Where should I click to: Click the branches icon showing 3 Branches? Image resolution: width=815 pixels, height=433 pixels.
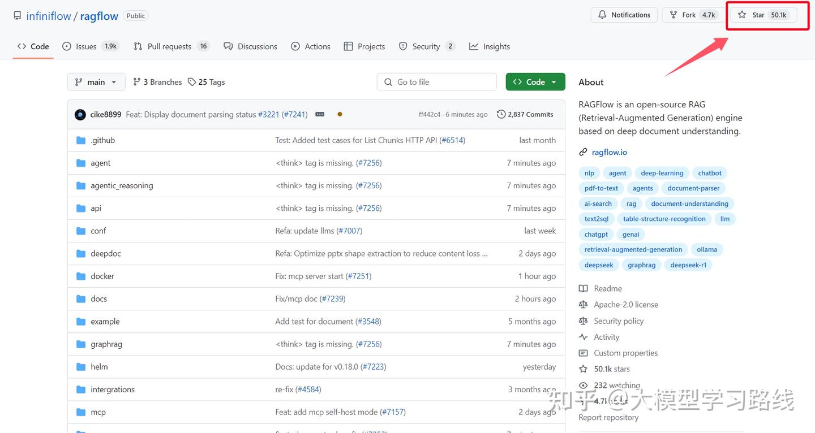point(137,82)
